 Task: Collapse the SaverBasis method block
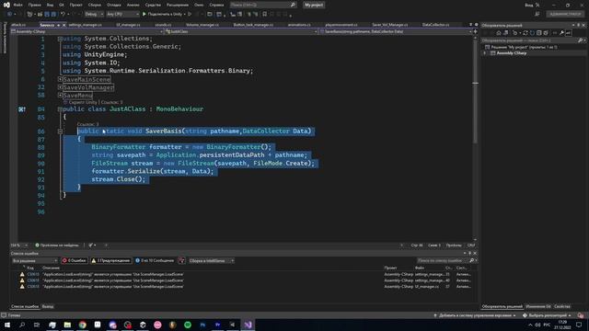[x=60, y=131]
